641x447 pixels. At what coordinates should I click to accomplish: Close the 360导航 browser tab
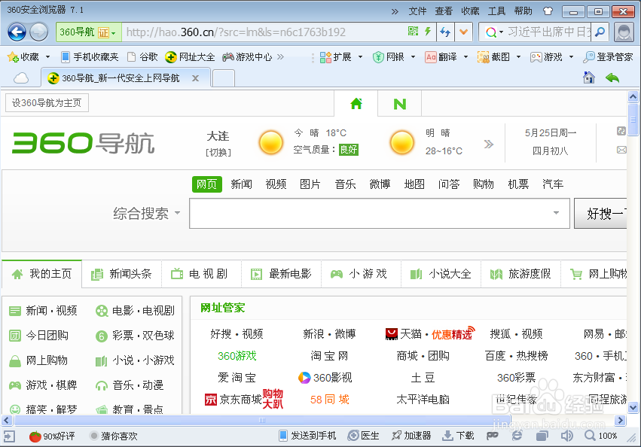pos(195,78)
